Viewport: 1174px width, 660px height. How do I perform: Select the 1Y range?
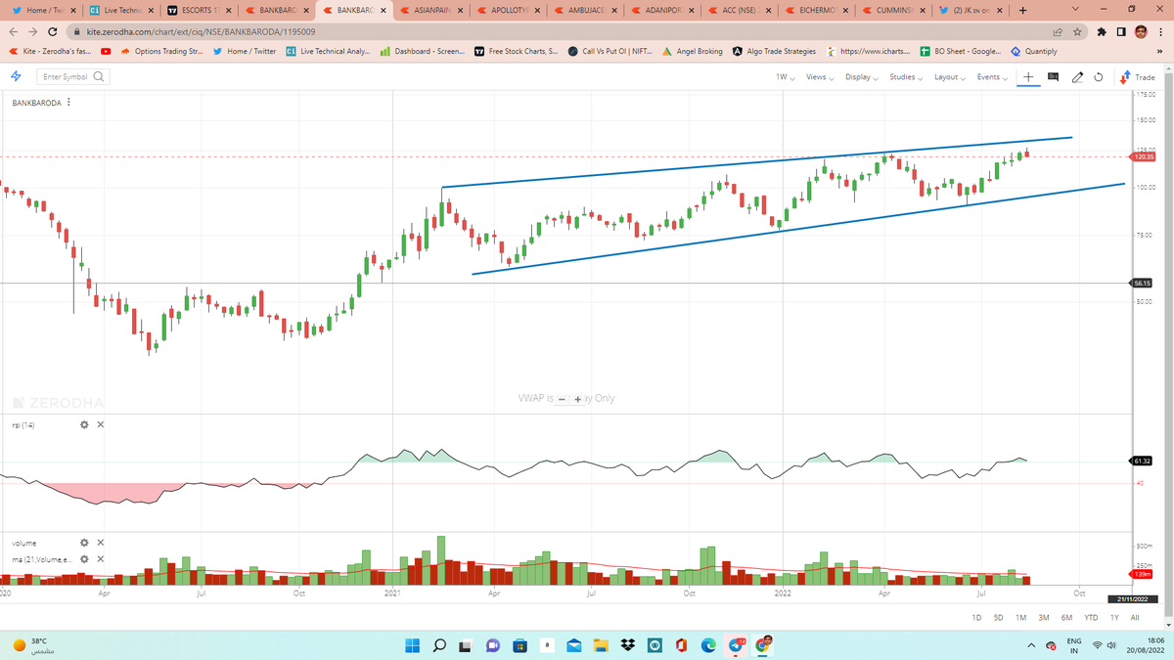[x=1114, y=617]
